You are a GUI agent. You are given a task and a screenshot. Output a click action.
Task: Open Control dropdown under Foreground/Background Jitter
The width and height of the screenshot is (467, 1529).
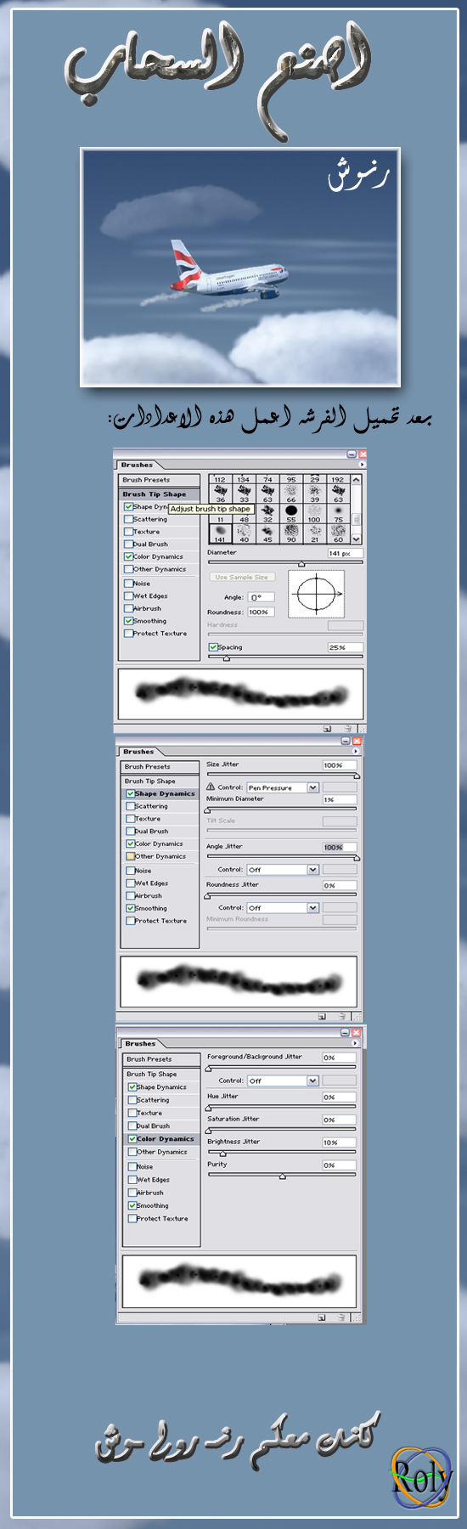(x=312, y=1080)
